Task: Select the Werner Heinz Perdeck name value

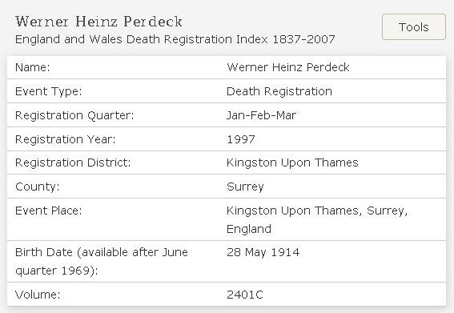Action: pyautogui.click(x=288, y=67)
